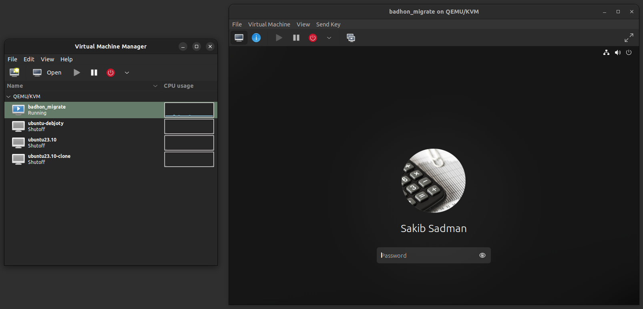
Task: Show virtual hardware details info icon
Action: pos(256,38)
